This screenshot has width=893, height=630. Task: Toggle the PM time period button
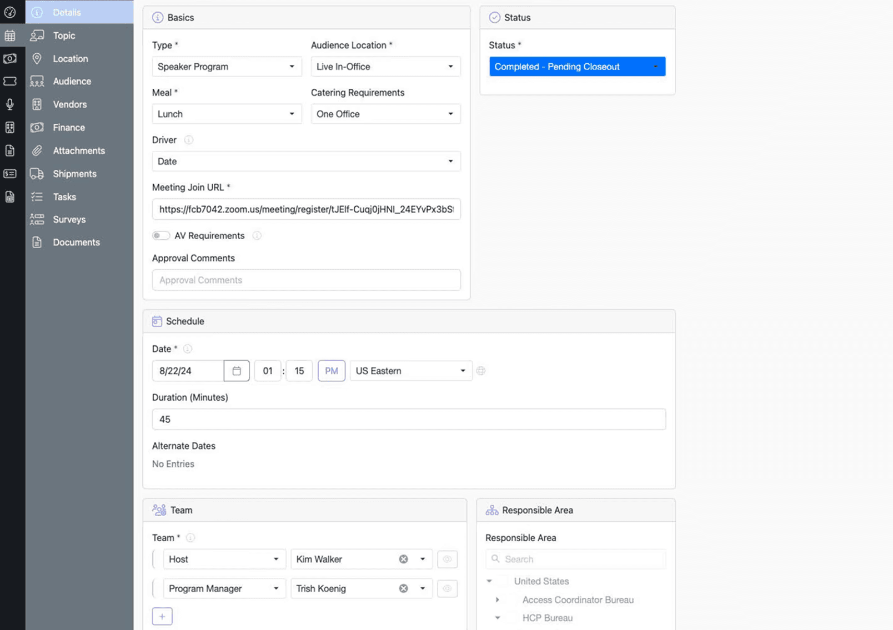332,371
